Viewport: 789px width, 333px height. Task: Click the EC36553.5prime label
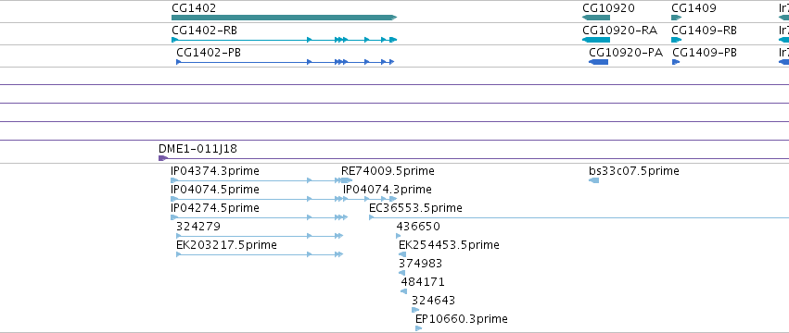point(415,208)
